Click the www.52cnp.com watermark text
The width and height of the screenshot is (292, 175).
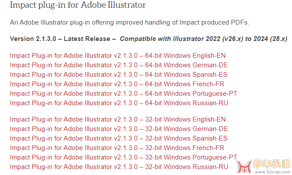[273, 172]
